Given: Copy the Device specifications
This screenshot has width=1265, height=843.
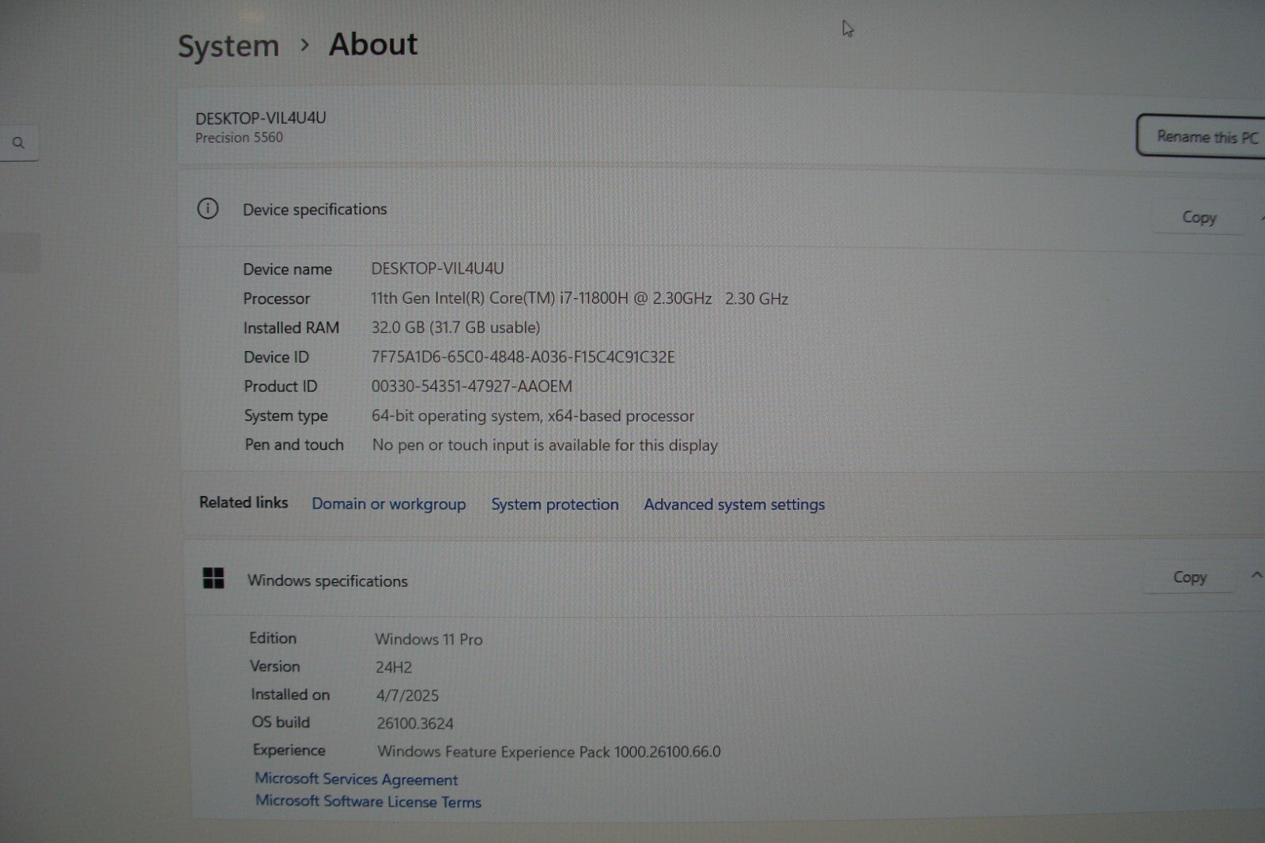Looking at the screenshot, I should (1199, 217).
